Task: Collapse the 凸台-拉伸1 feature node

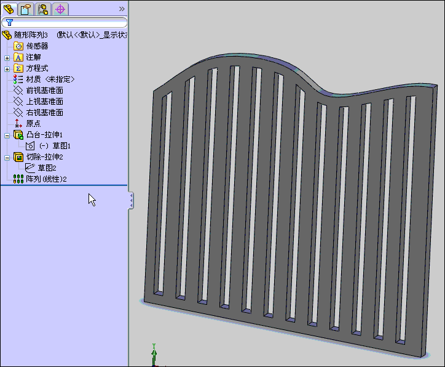Action: coord(7,135)
